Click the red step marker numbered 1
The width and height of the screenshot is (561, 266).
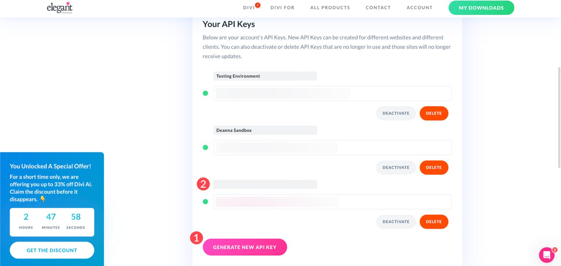pos(196,238)
